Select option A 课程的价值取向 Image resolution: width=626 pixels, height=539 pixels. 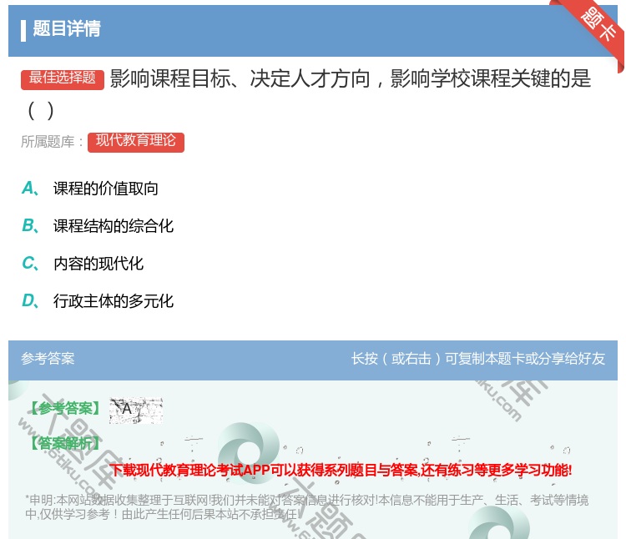pos(105,189)
